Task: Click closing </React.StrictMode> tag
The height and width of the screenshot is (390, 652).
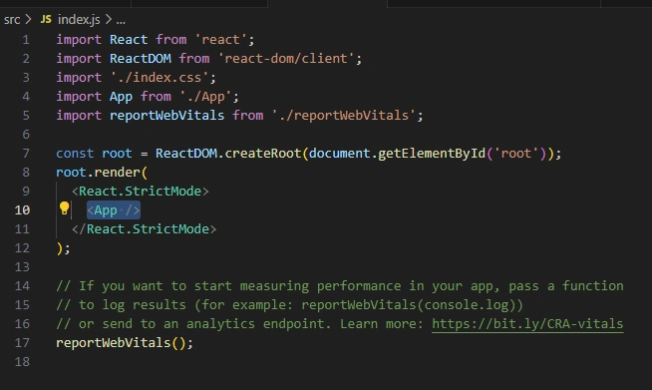Action: tap(144, 229)
